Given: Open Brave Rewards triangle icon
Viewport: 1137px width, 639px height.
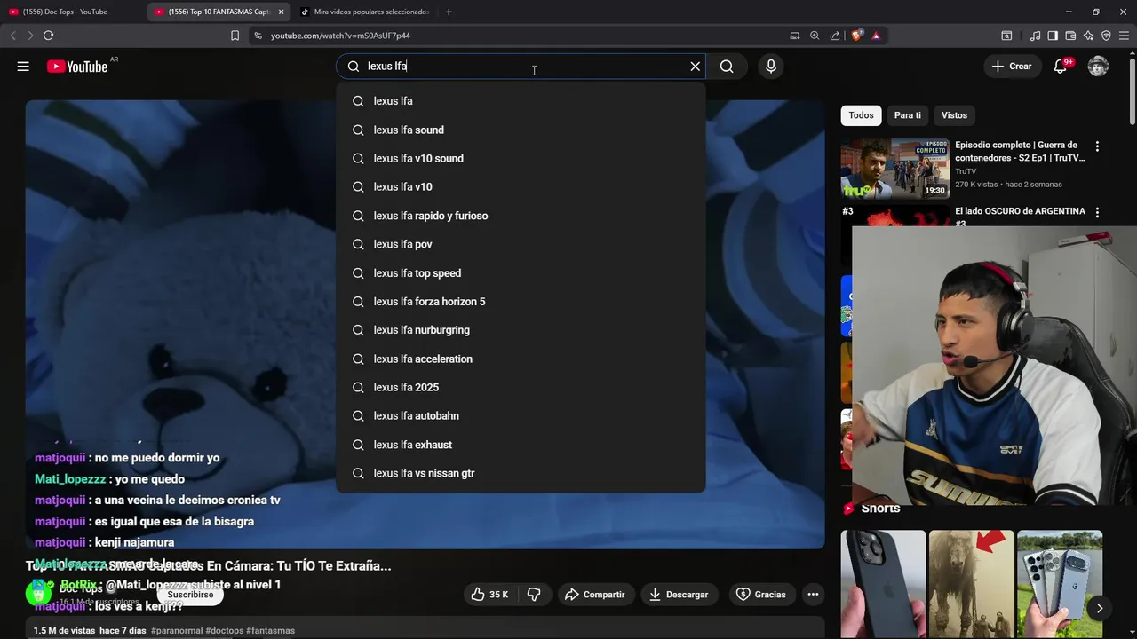Looking at the screenshot, I should (x=876, y=35).
